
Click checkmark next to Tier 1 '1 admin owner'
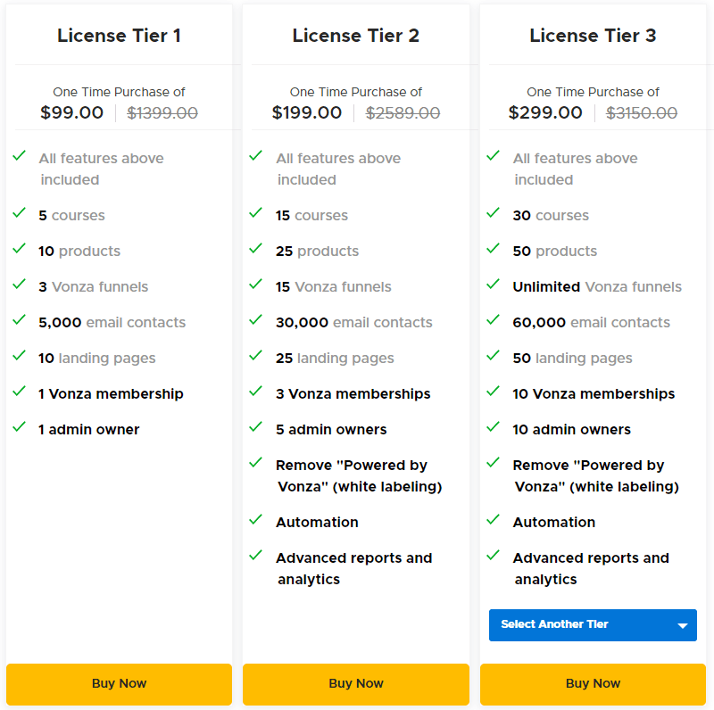[19, 427]
